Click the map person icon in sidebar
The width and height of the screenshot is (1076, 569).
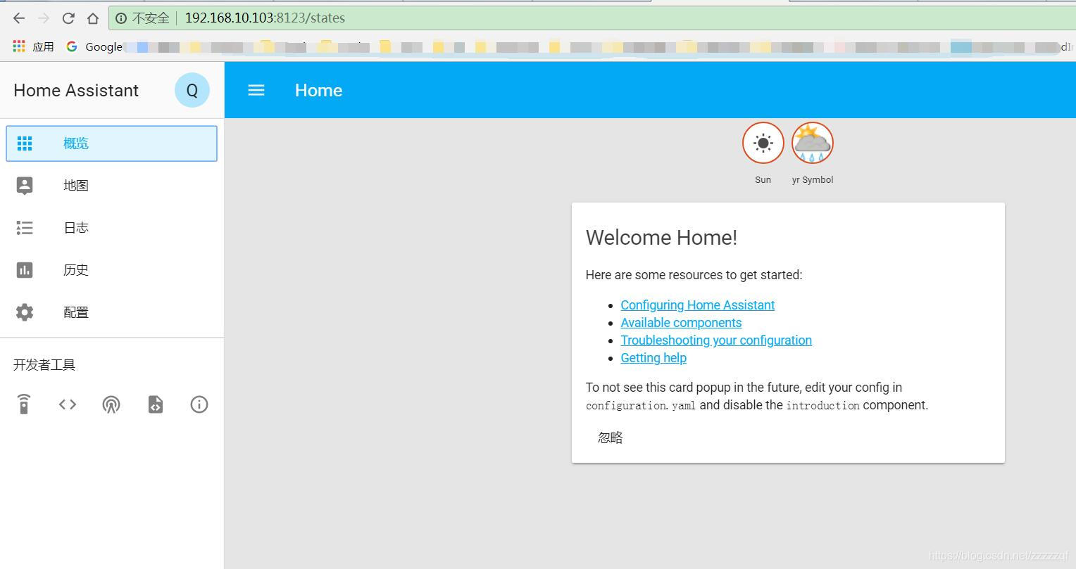(25, 186)
